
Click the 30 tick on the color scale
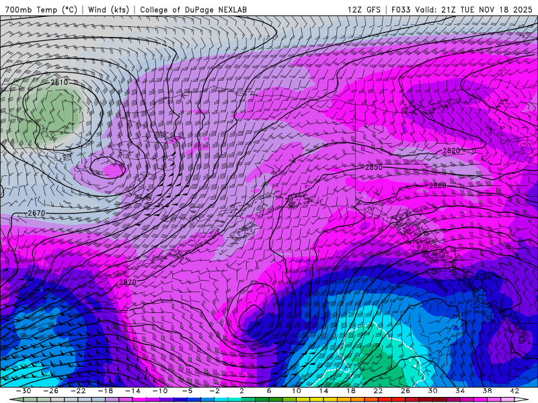point(432,391)
